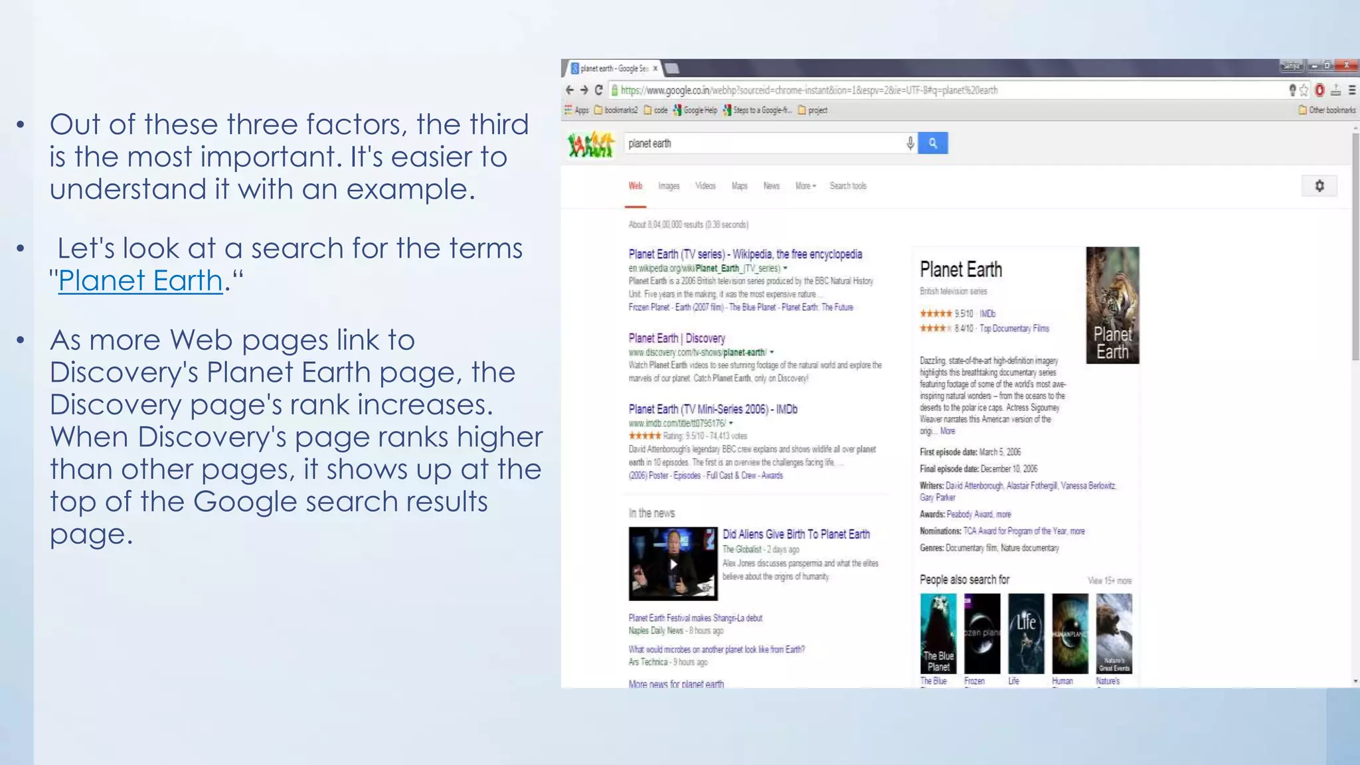
Task: Close the planet earth Google Search tab
Action: pyautogui.click(x=655, y=68)
